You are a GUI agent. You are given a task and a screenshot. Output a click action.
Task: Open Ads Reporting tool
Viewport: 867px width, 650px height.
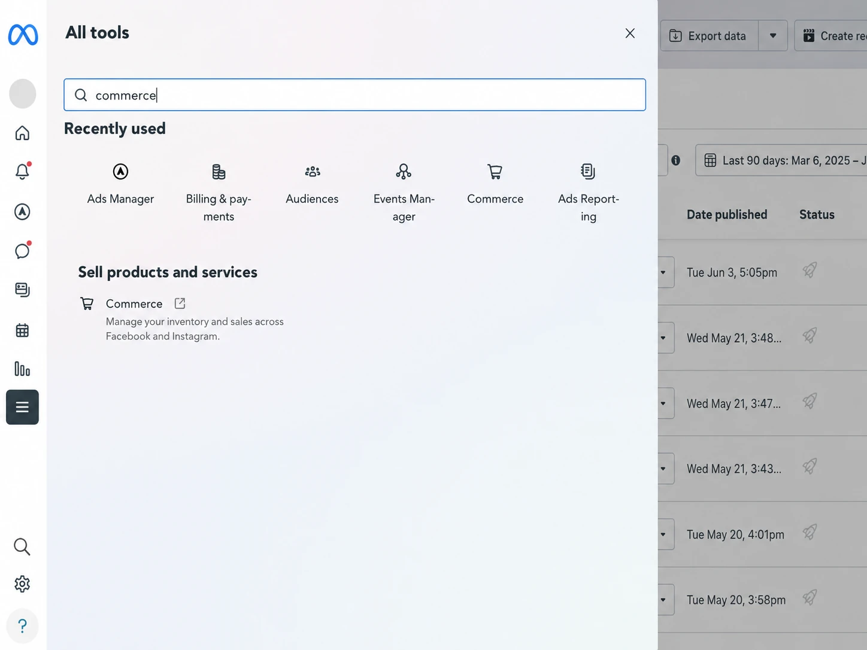589,193
